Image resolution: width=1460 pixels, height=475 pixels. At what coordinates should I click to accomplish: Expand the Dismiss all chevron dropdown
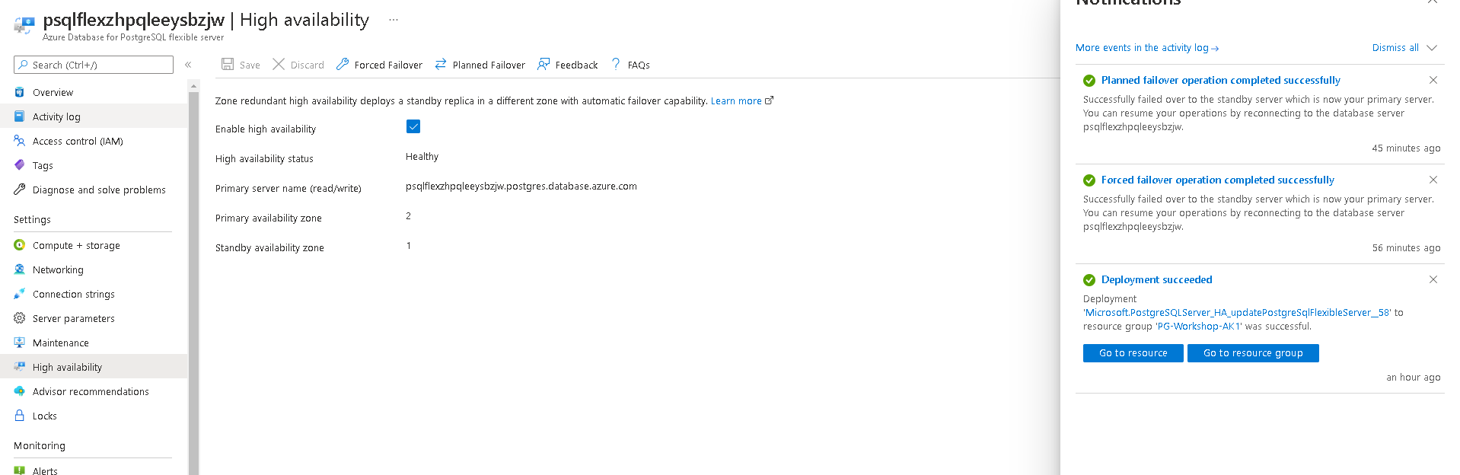coord(1432,47)
